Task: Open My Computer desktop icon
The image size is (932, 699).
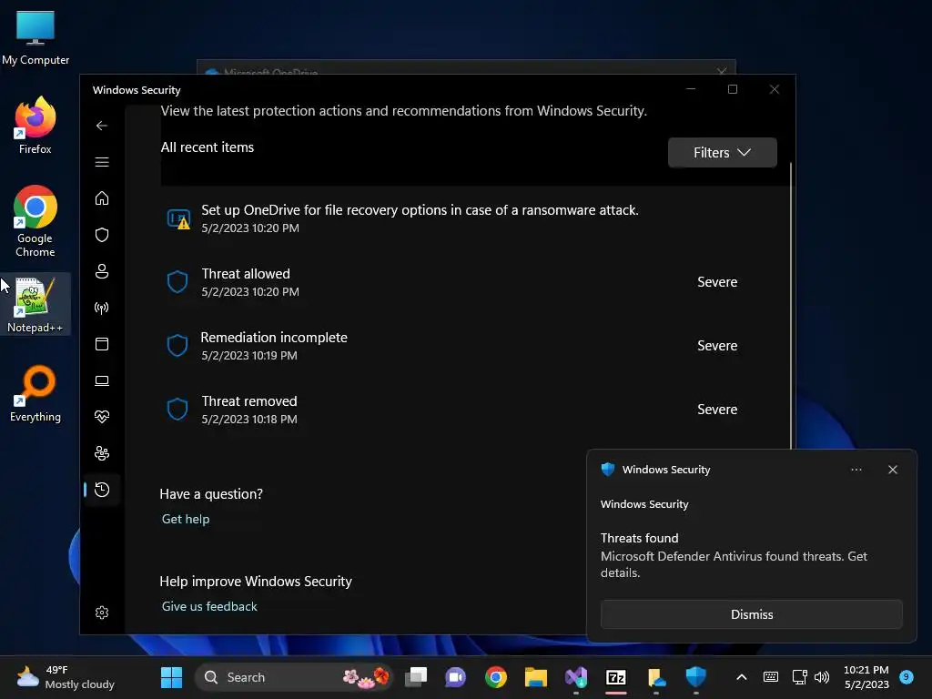Action: (35, 36)
